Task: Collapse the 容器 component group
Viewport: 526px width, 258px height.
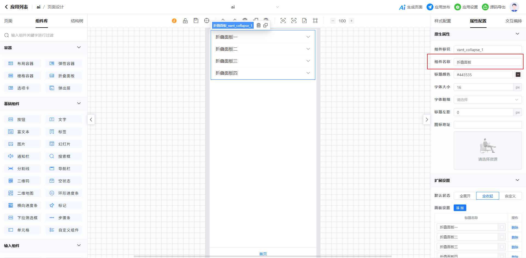Action: pos(79,48)
